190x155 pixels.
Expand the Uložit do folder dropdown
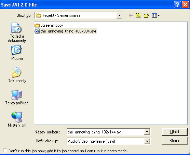click(x=119, y=15)
